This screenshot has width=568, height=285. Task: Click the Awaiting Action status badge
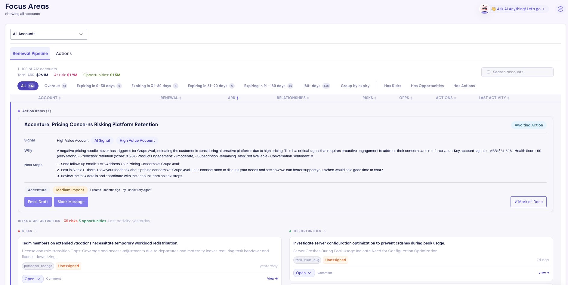click(x=529, y=125)
